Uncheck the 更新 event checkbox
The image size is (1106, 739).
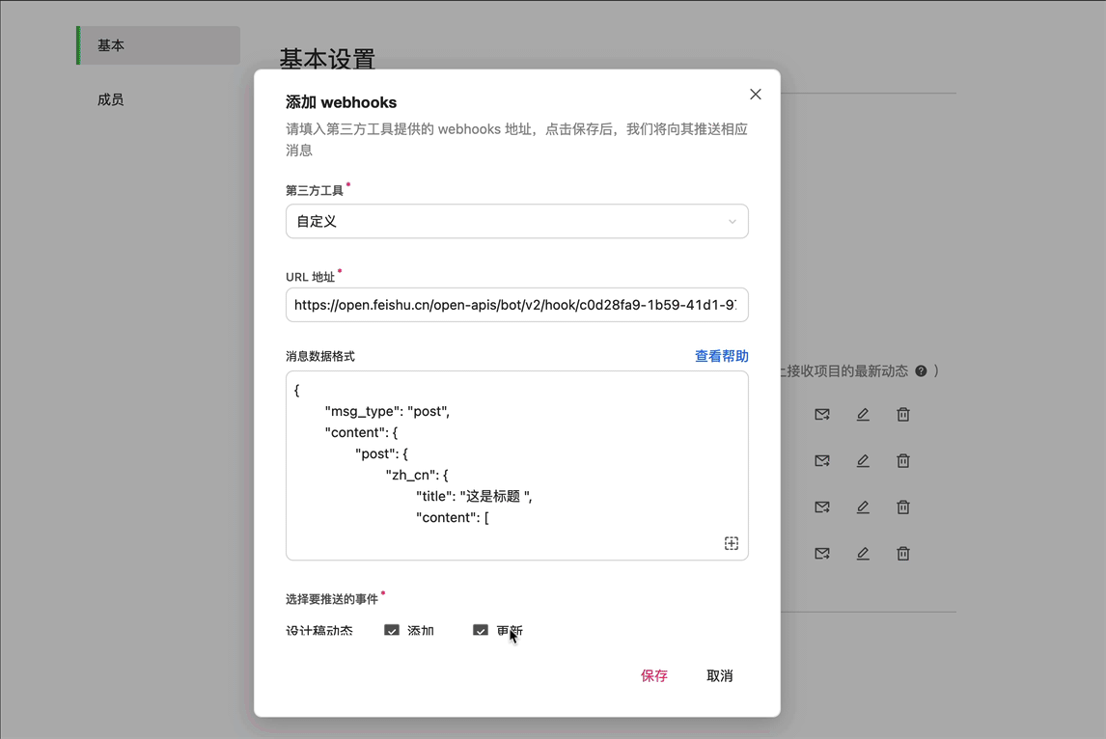tap(481, 631)
